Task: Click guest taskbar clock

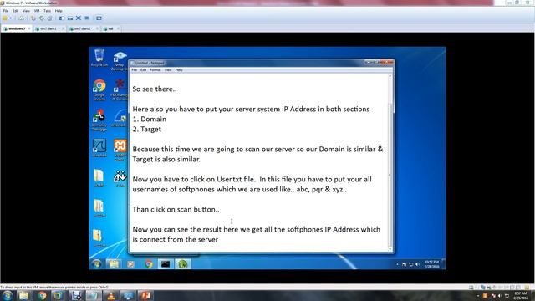Action: 431,264
